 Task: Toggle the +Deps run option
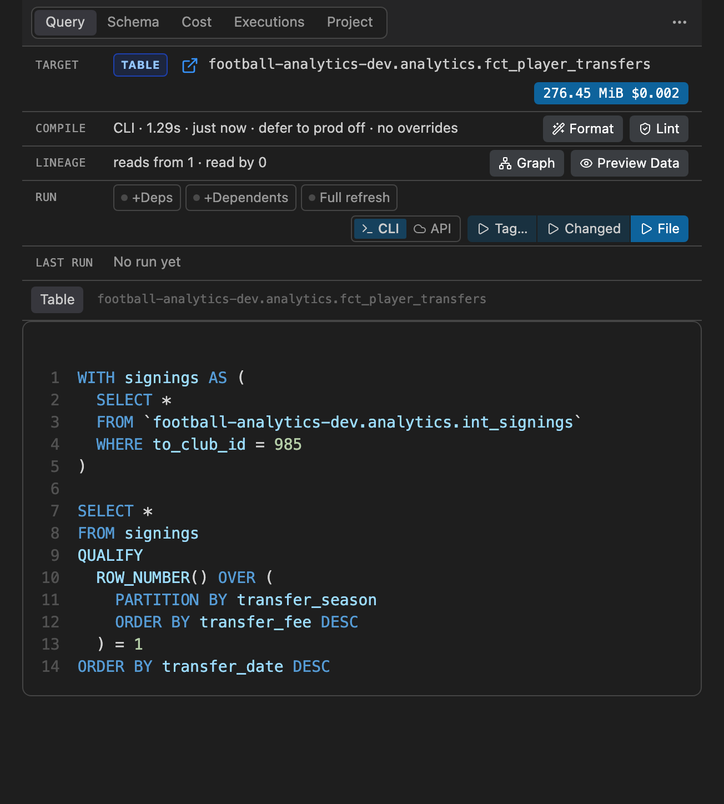coord(147,198)
